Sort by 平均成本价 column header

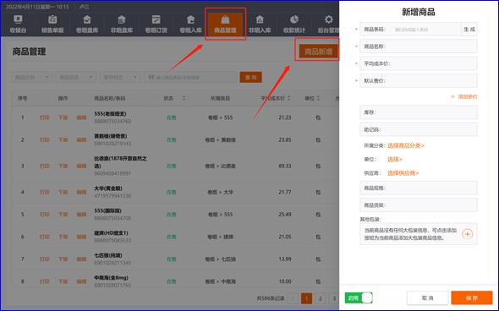coord(276,98)
